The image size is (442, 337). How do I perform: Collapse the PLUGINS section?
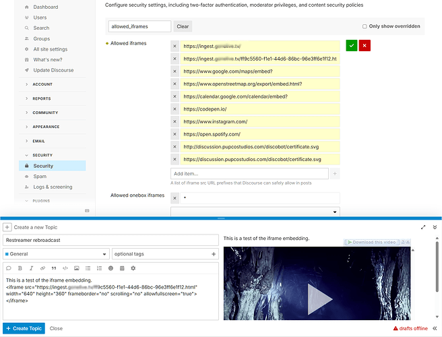tap(41, 201)
